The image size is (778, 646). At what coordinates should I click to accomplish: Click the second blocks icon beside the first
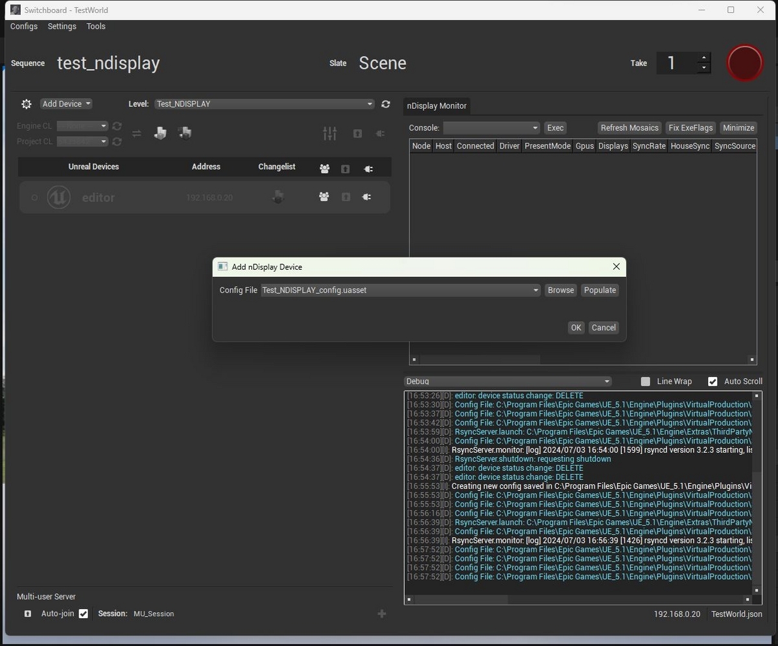pos(185,133)
